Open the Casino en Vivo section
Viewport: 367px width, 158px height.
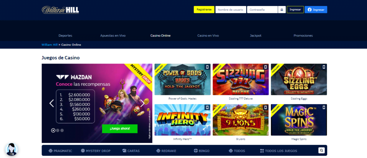click(x=208, y=36)
